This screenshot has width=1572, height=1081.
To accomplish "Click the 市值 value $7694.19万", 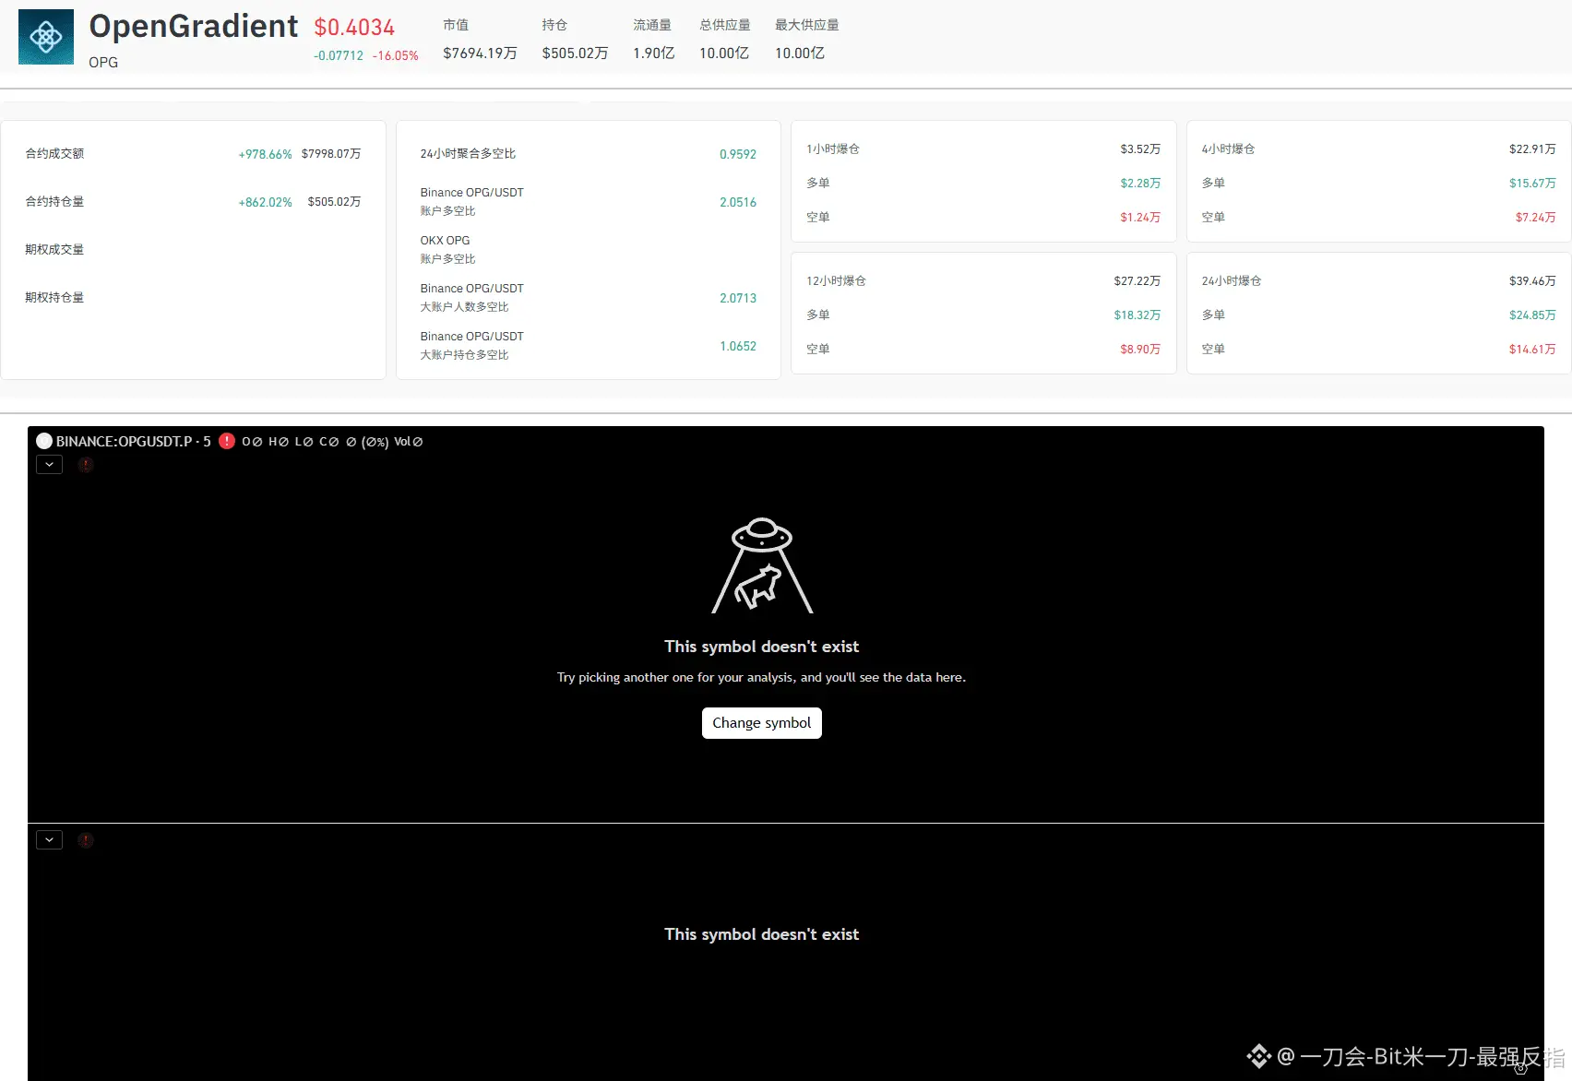I will click(480, 53).
